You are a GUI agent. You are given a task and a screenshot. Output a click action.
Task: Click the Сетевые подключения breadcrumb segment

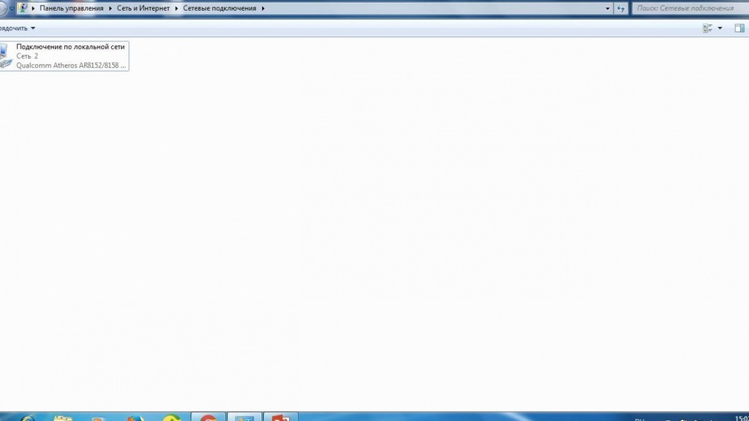219,8
